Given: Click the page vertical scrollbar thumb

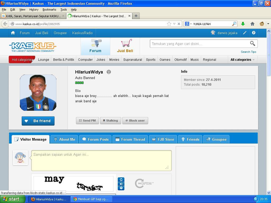Looking at the screenshot, I should (269, 55).
